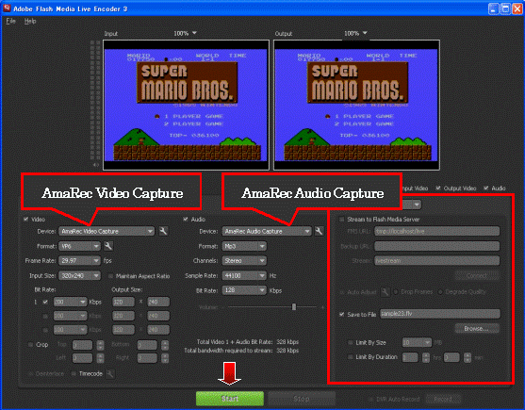The image size is (525, 410).
Task: Click the Record button
Action: pos(443,399)
